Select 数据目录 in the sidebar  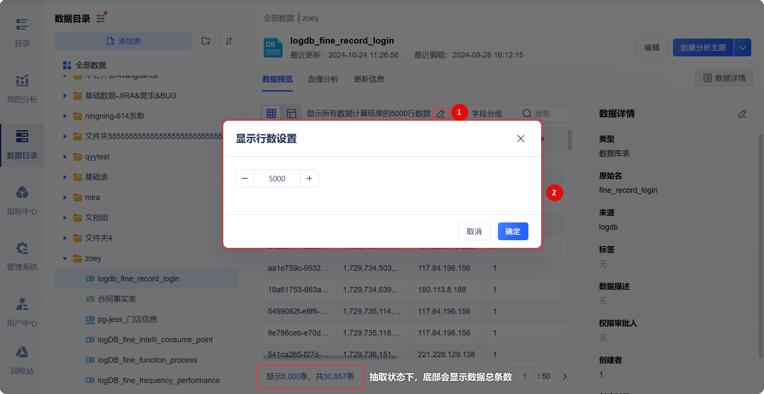(x=22, y=144)
